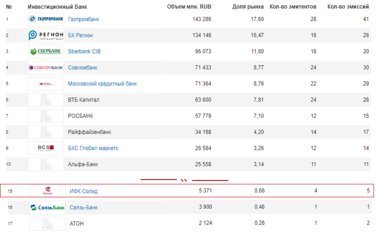The image size is (377, 233).
Task: Select market share value 8,77
Action: (259, 68)
